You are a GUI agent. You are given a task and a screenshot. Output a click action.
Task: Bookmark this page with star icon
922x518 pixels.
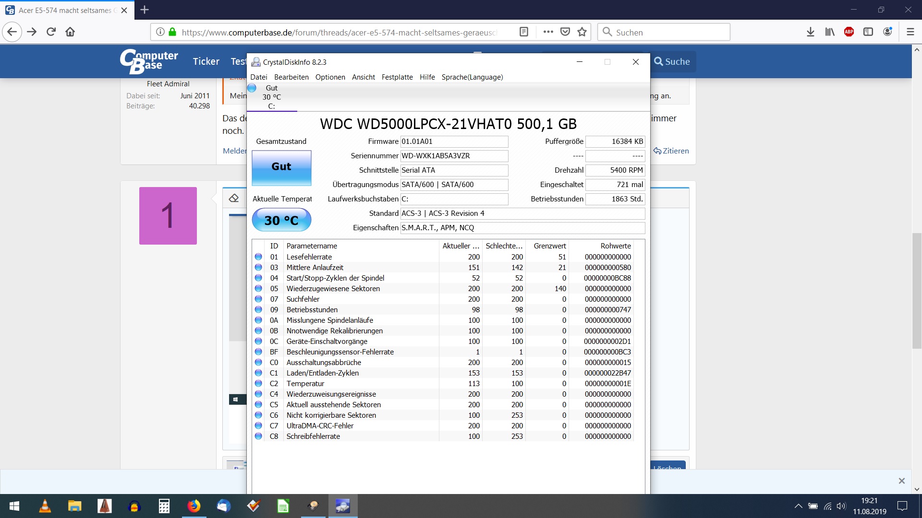[x=582, y=32]
